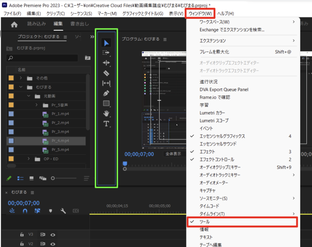
Task: Click inside the project panel search field
Action: [x=43, y=58]
